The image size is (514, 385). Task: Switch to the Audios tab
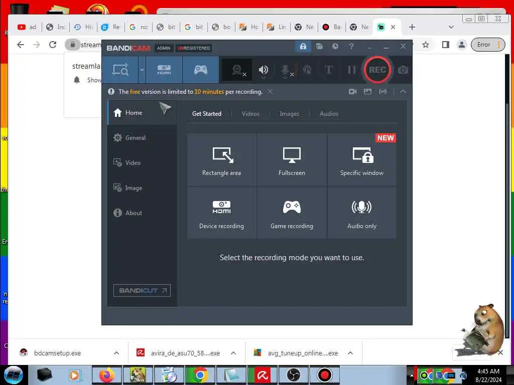click(329, 114)
